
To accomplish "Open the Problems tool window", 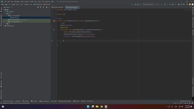I will [x=25, y=101].
